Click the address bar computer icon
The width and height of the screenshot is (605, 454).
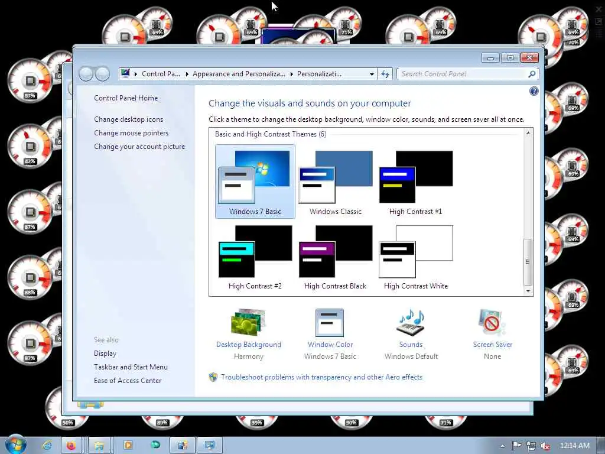[125, 73]
